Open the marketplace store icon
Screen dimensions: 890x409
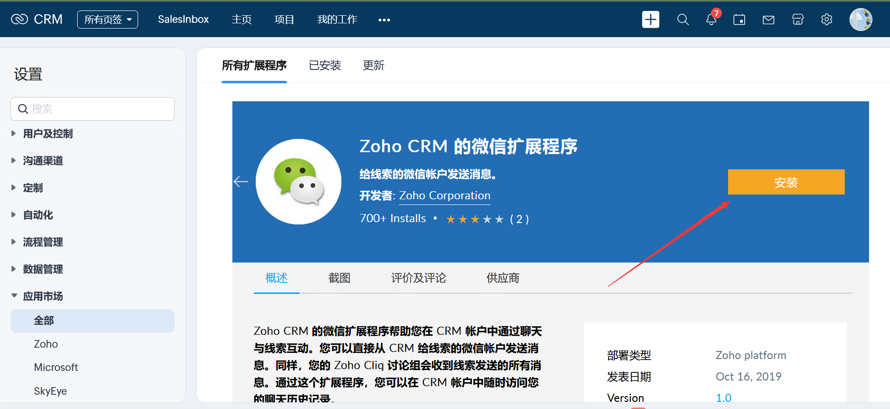coord(798,19)
